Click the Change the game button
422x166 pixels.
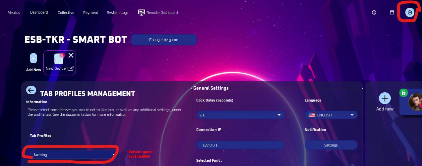tap(164, 40)
